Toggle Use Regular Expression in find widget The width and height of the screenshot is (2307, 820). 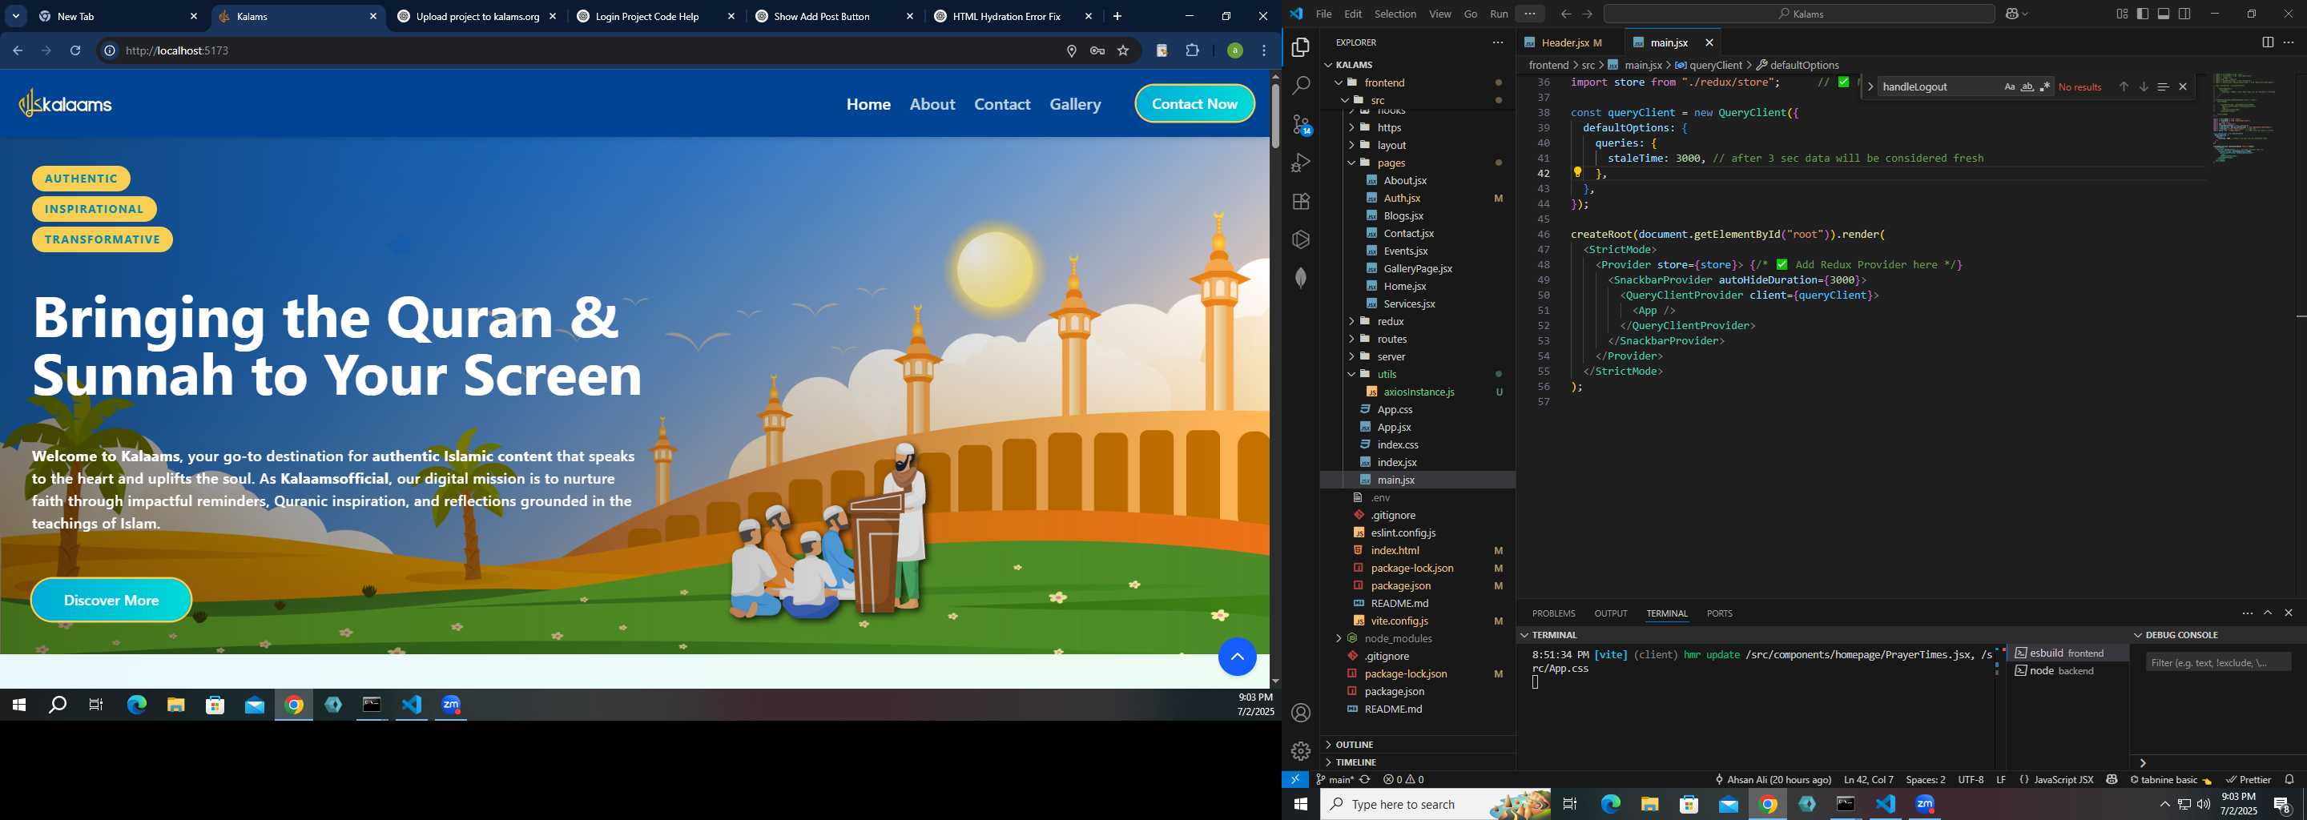click(x=2044, y=86)
